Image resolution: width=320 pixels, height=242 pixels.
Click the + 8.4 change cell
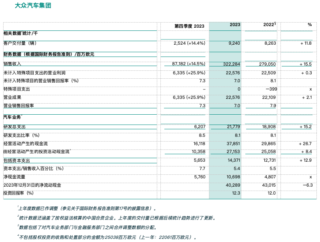[x=307, y=151]
